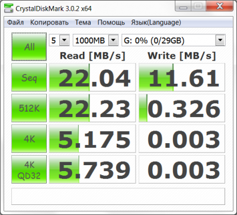Image resolution: width=237 pixels, height=215 pixels.
Task: Click the 512K write result 0.326
Action: 182,108
